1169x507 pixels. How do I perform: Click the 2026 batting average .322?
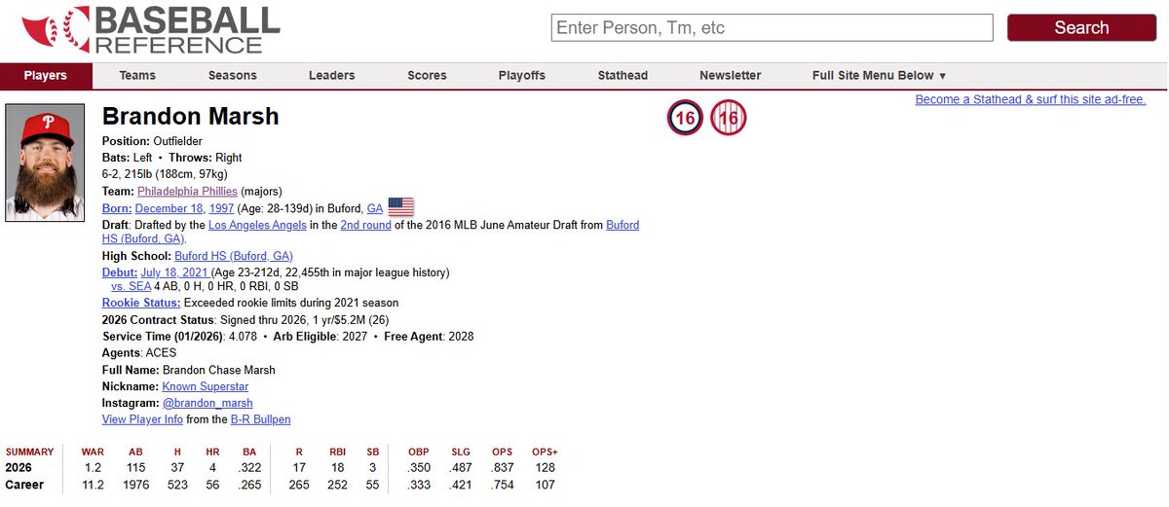click(249, 468)
